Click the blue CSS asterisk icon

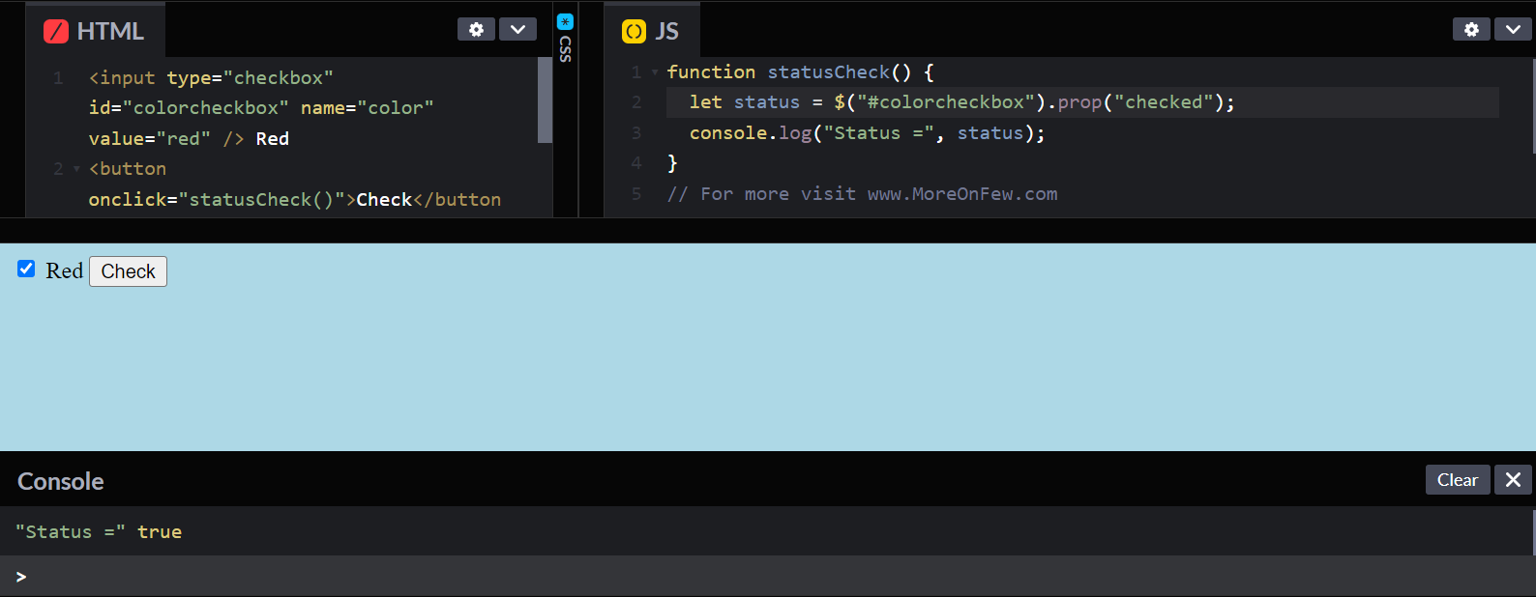tap(565, 21)
